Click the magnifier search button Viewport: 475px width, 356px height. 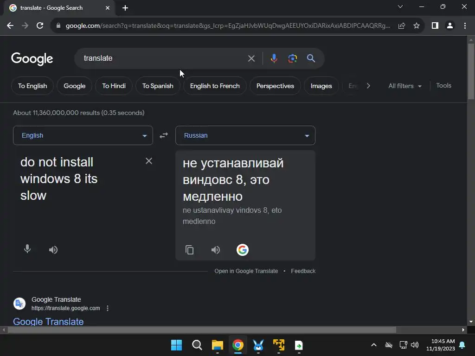pyautogui.click(x=311, y=58)
